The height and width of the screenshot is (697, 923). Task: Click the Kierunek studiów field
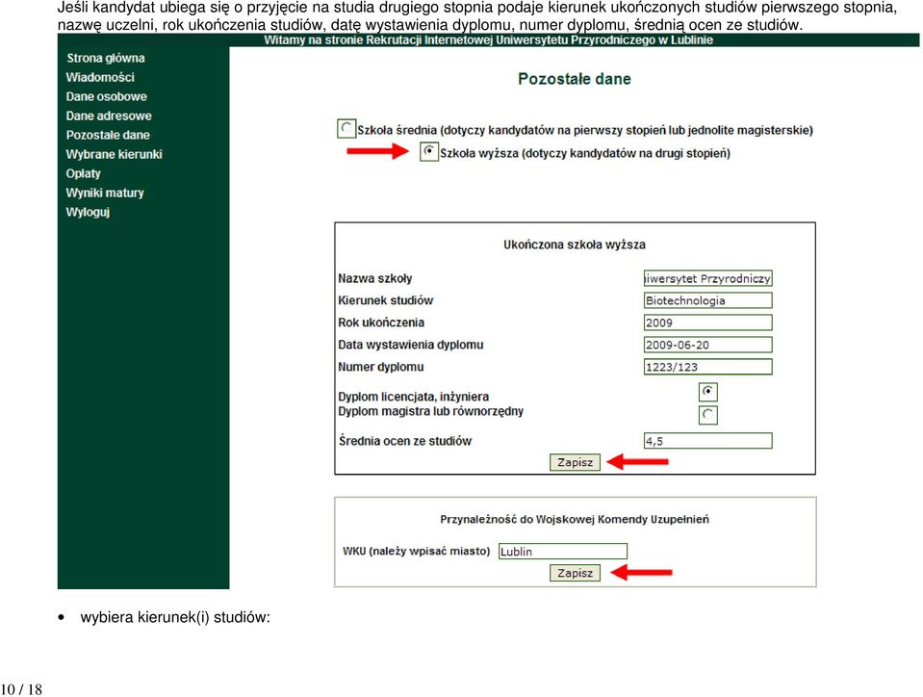[708, 300]
